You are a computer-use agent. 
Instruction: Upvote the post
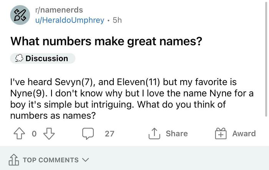[x=18, y=134]
